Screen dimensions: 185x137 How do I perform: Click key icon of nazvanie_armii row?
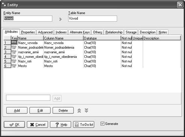click(x=14, y=52)
